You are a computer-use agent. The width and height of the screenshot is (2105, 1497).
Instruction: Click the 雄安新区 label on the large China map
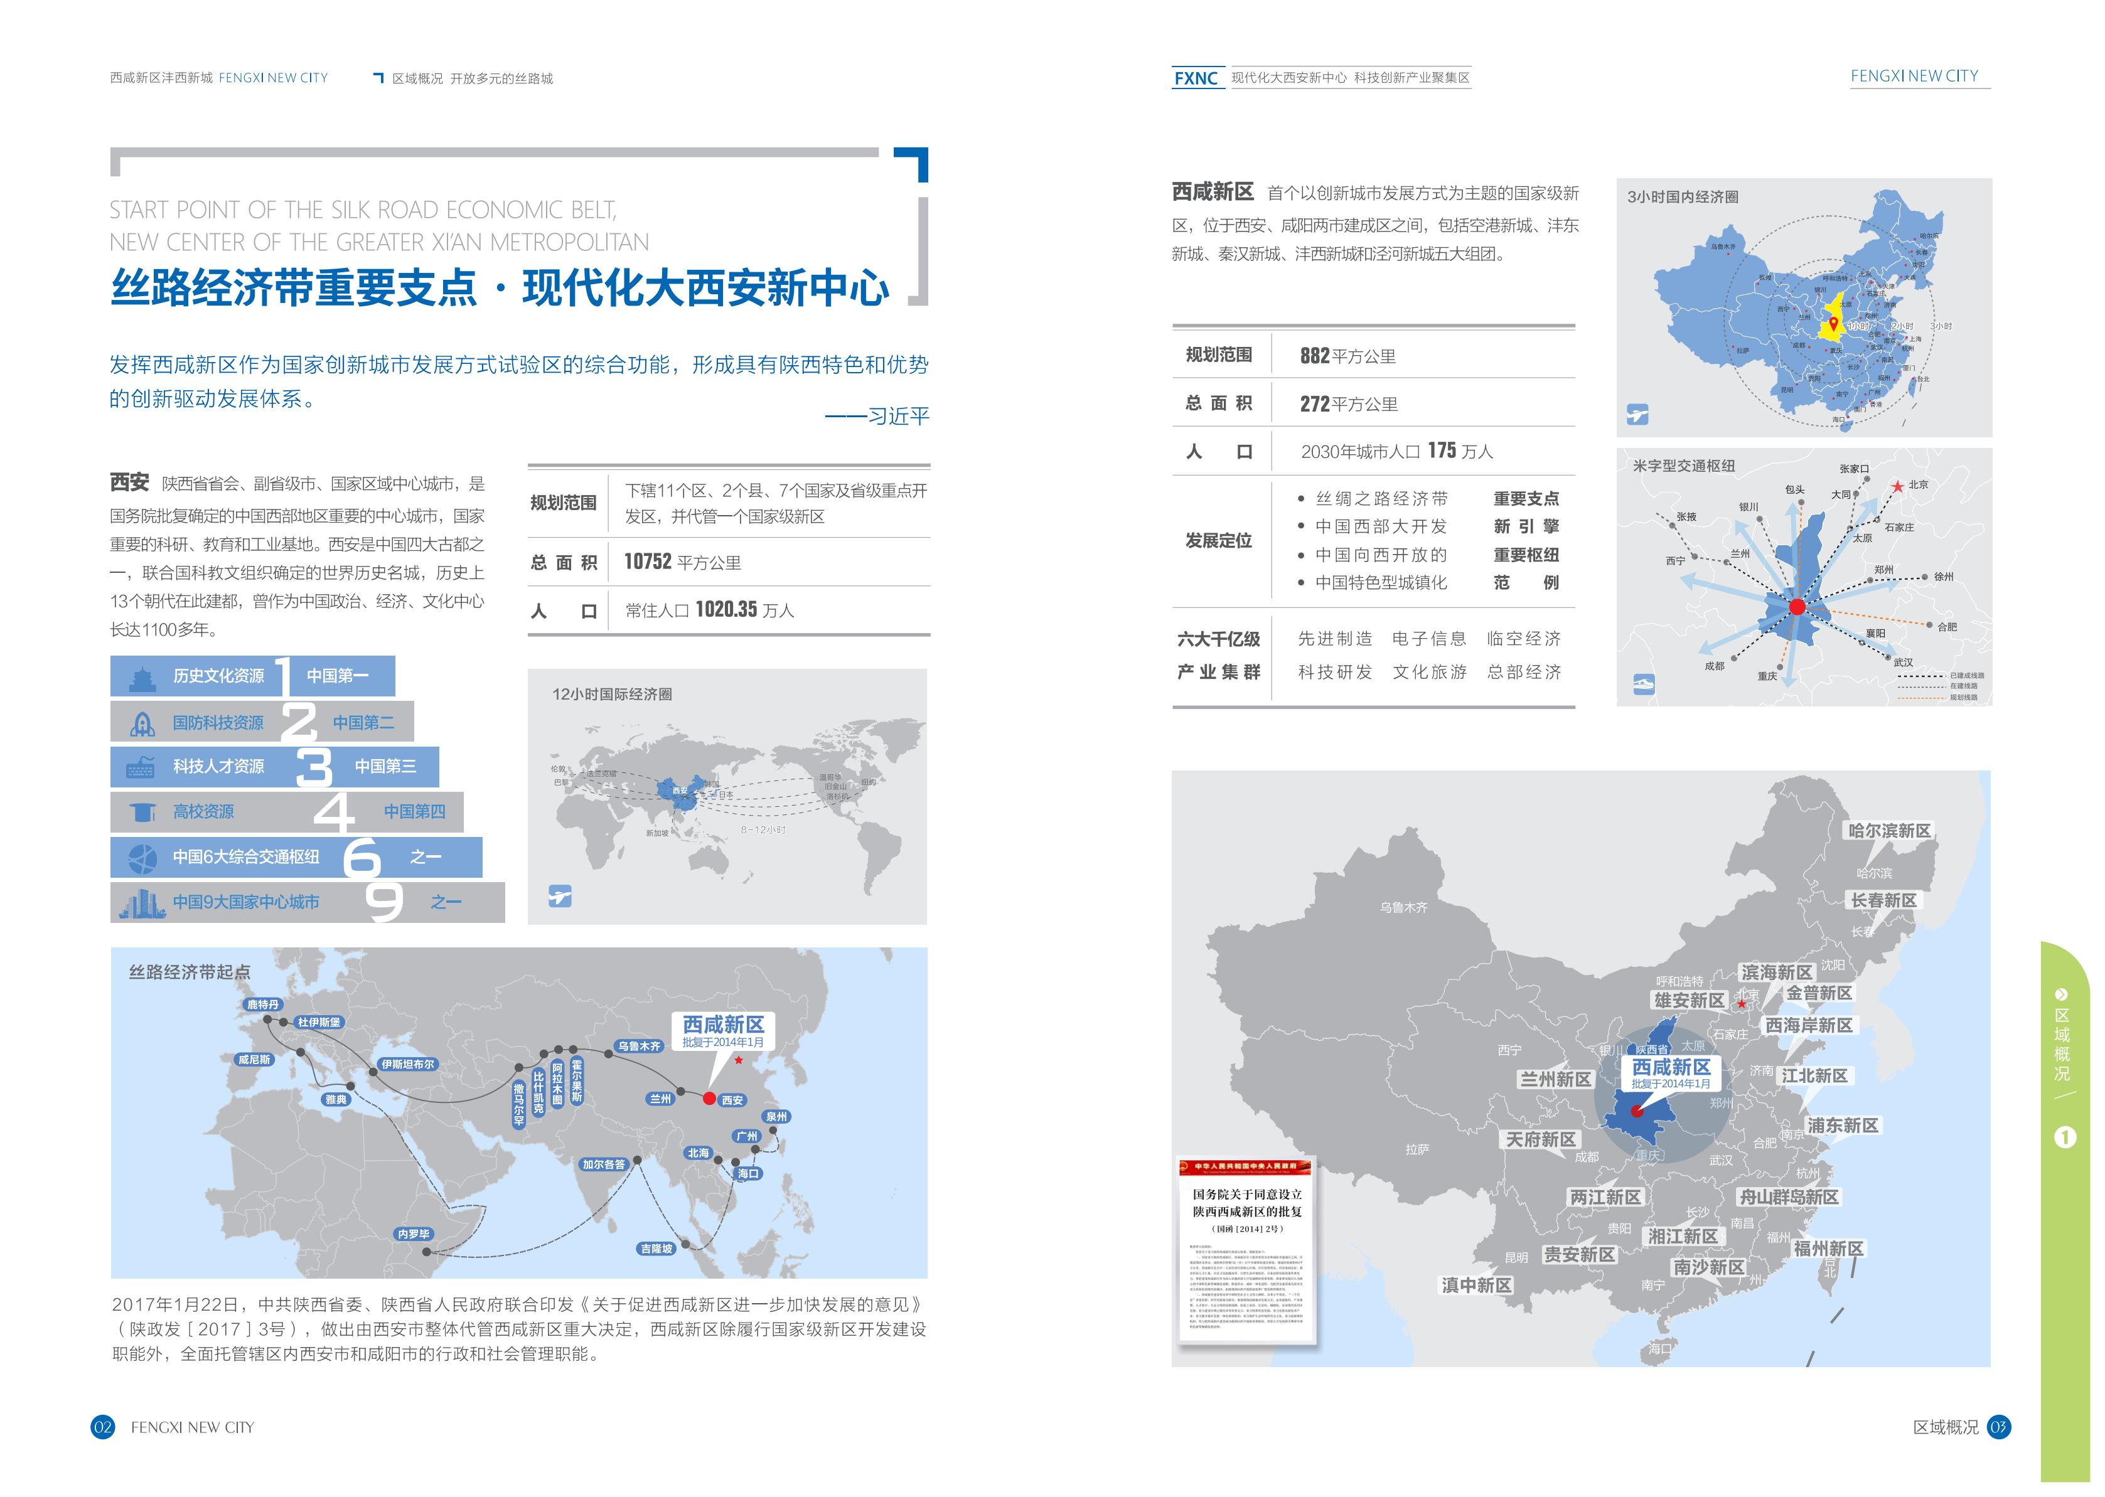pos(1689,1001)
